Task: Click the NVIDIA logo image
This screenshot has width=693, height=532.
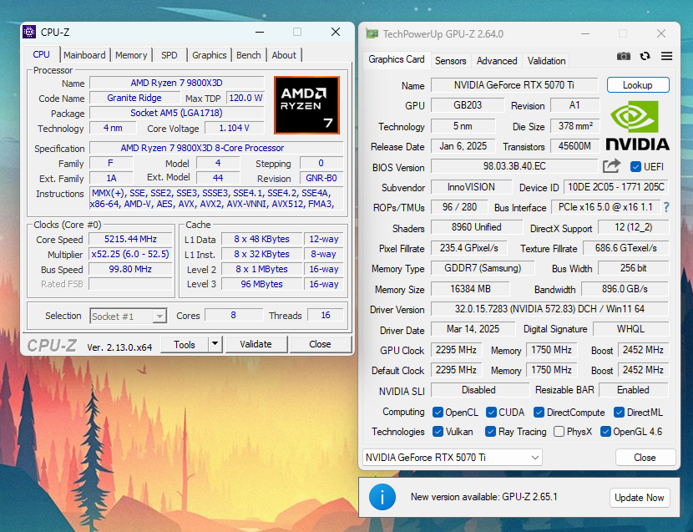Action: [x=638, y=125]
